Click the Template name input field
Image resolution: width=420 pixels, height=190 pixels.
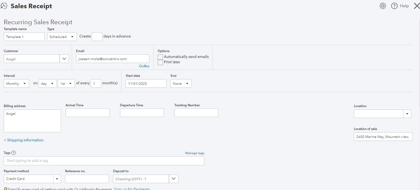coord(24,37)
